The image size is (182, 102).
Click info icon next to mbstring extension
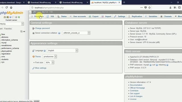167,65
